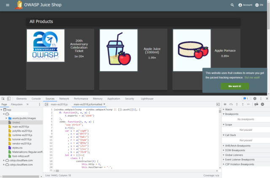270x178 pixels.
Task: Open DevTools settings gear
Action: point(255,98)
